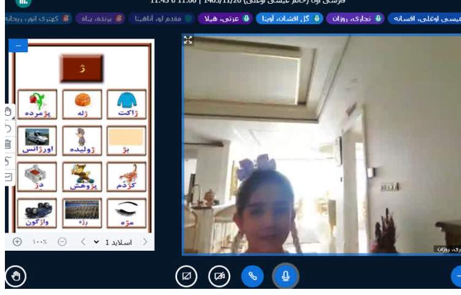Click the پژوهش researcher card
The width and height of the screenshot is (461, 295).
point(82,177)
